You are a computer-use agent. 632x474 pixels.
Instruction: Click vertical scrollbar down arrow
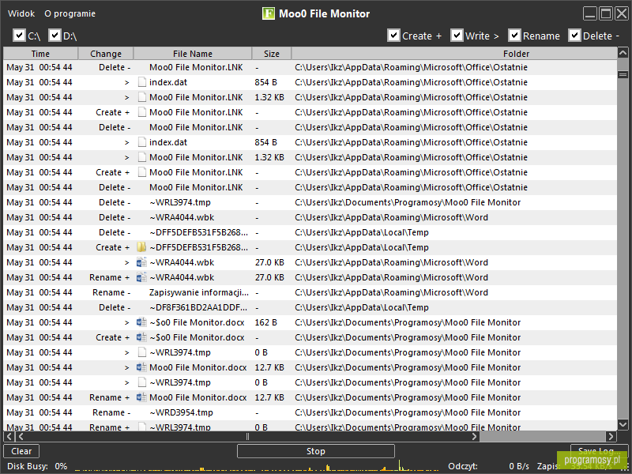[623, 425]
